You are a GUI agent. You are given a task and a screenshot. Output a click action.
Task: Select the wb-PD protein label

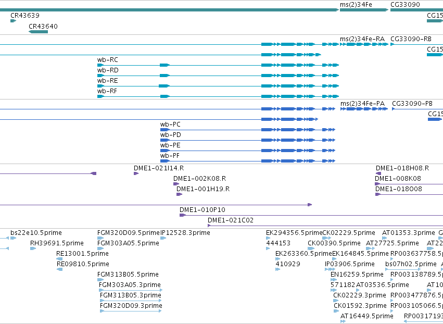170,135
